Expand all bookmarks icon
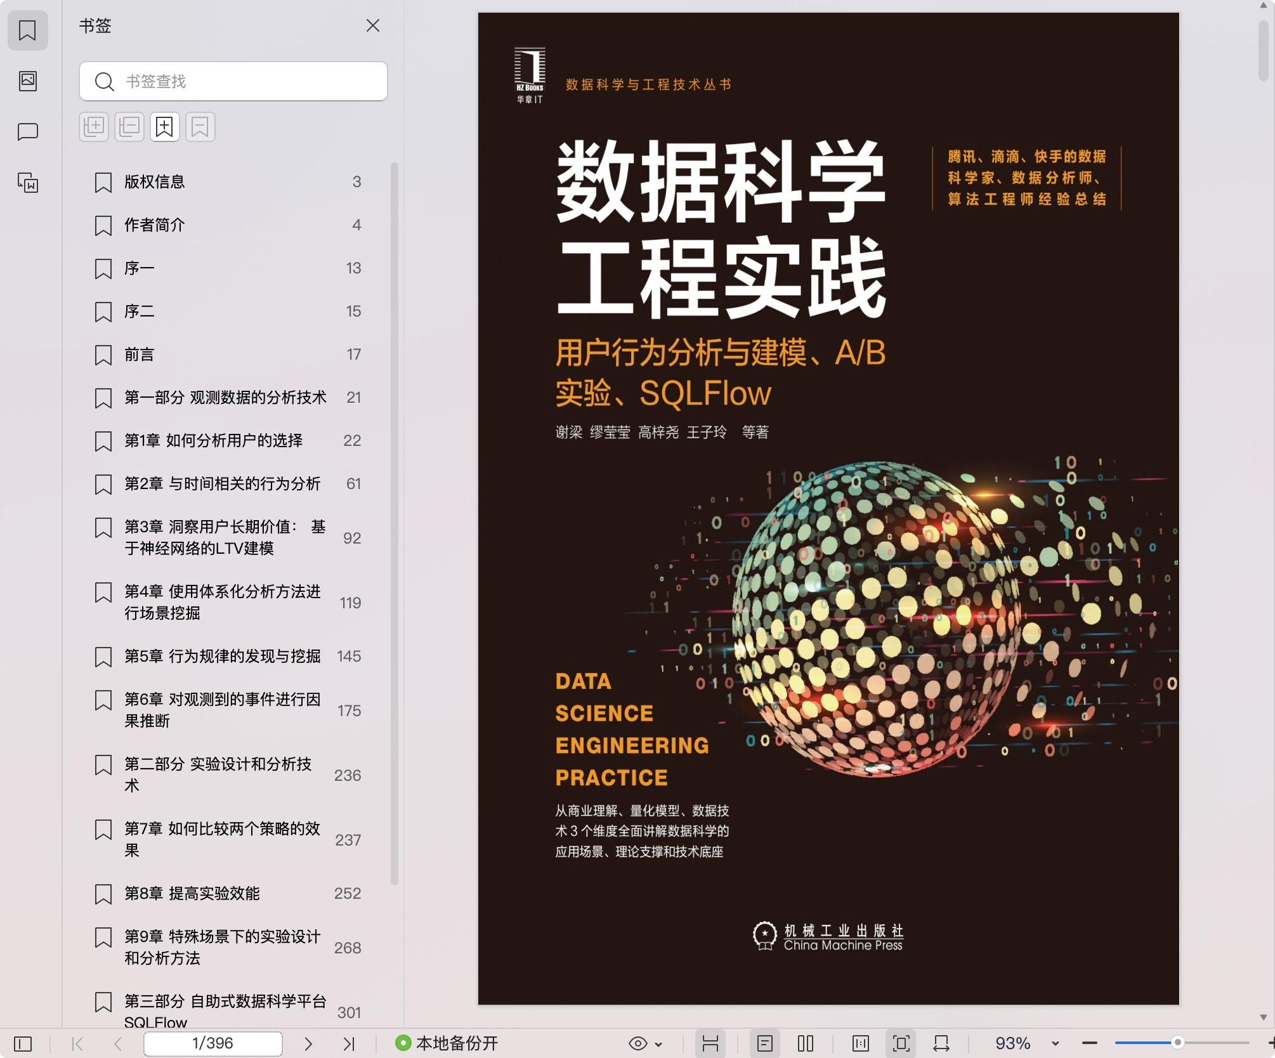The height and width of the screenshot is (1058, 1275). pos(94,127)
